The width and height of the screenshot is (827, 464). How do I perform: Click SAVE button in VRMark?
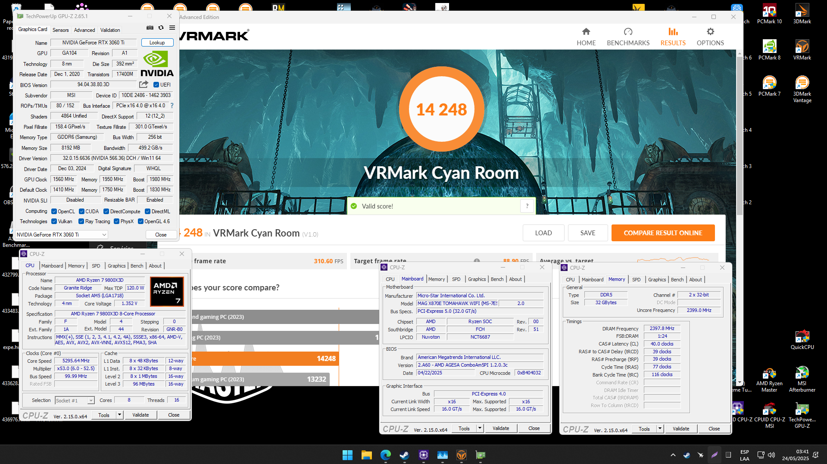(588, 233)
